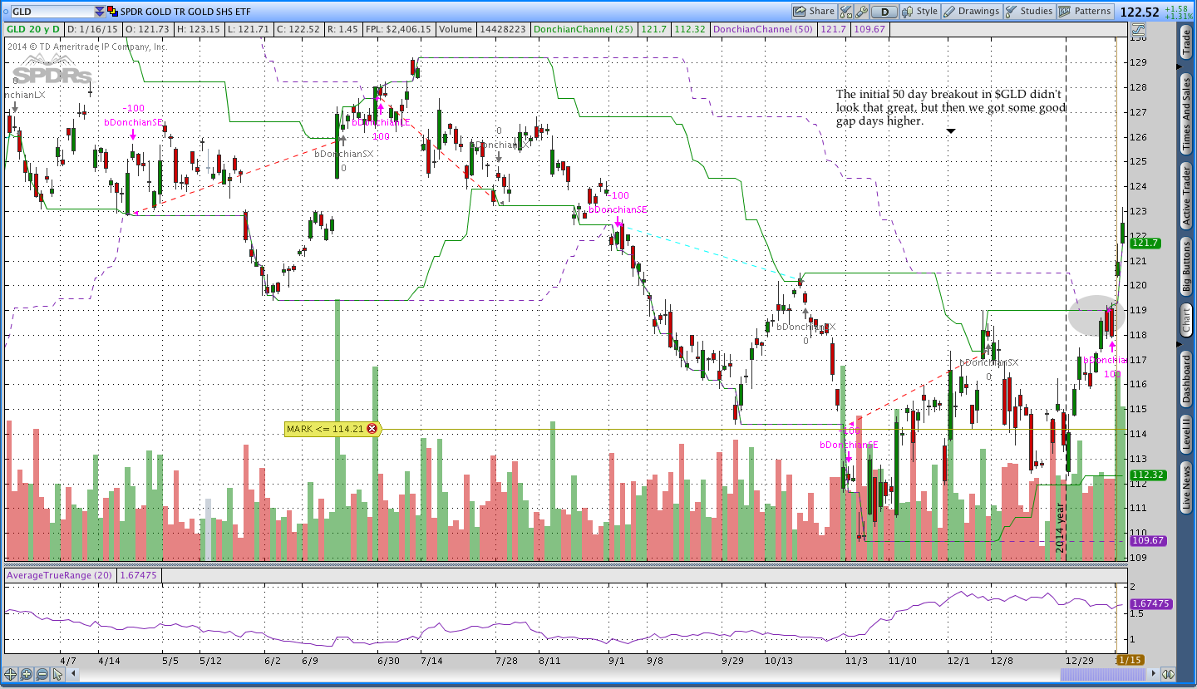Click the H: 123.15 high value

pos(200,28)
